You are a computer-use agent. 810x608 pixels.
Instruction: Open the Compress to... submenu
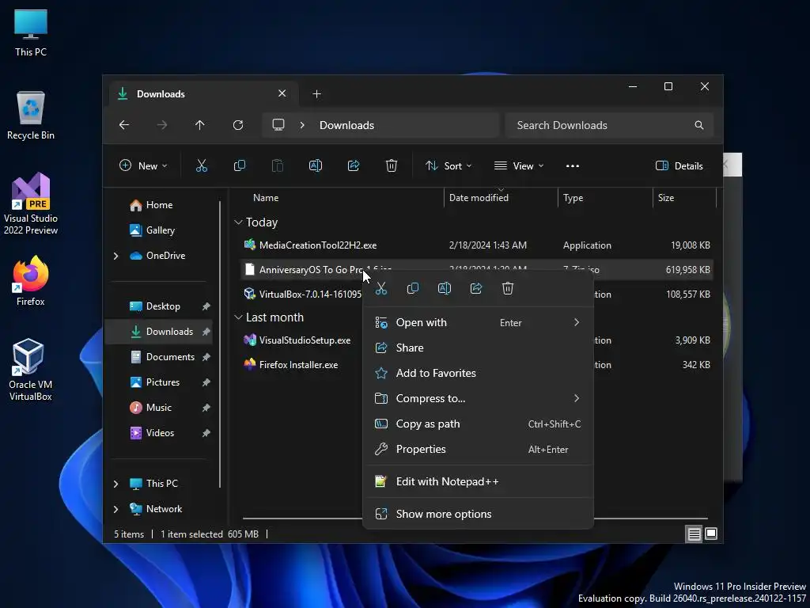click(478, 399)
